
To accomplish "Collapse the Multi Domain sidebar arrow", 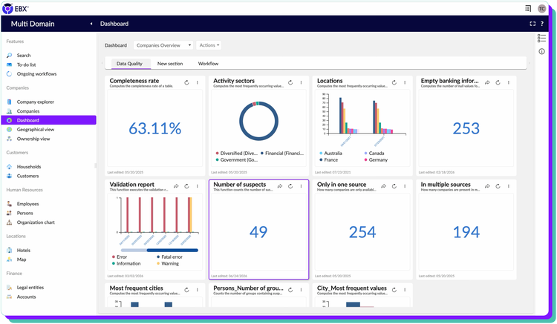I will point(91,24).
